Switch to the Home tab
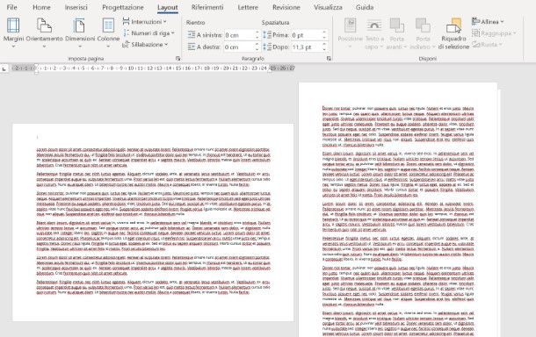Image resolution: width=536 pixels, height=337 pixels. 41,7
